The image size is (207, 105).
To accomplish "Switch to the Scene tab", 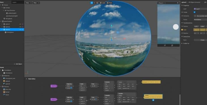I will pyautogui.click(x=2, y=2).
